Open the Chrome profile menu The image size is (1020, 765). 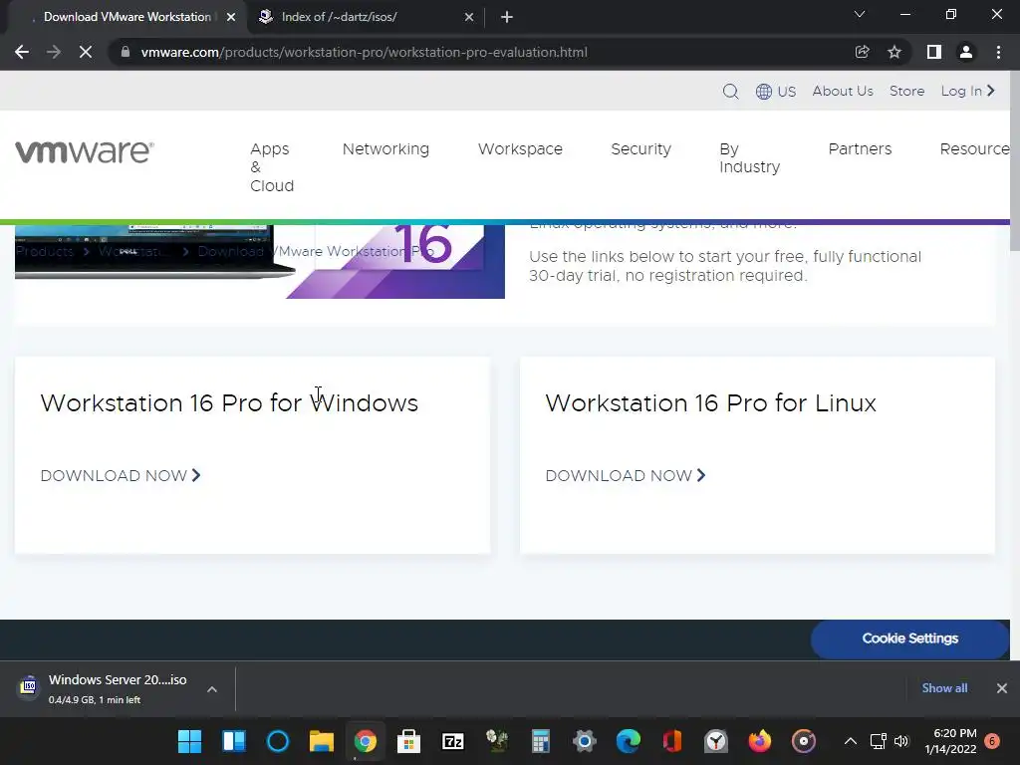pos(966,52)
